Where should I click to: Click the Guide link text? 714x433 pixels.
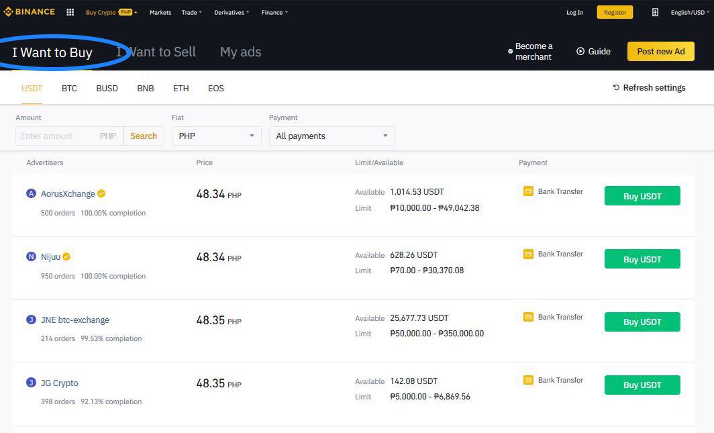(599, 52)
